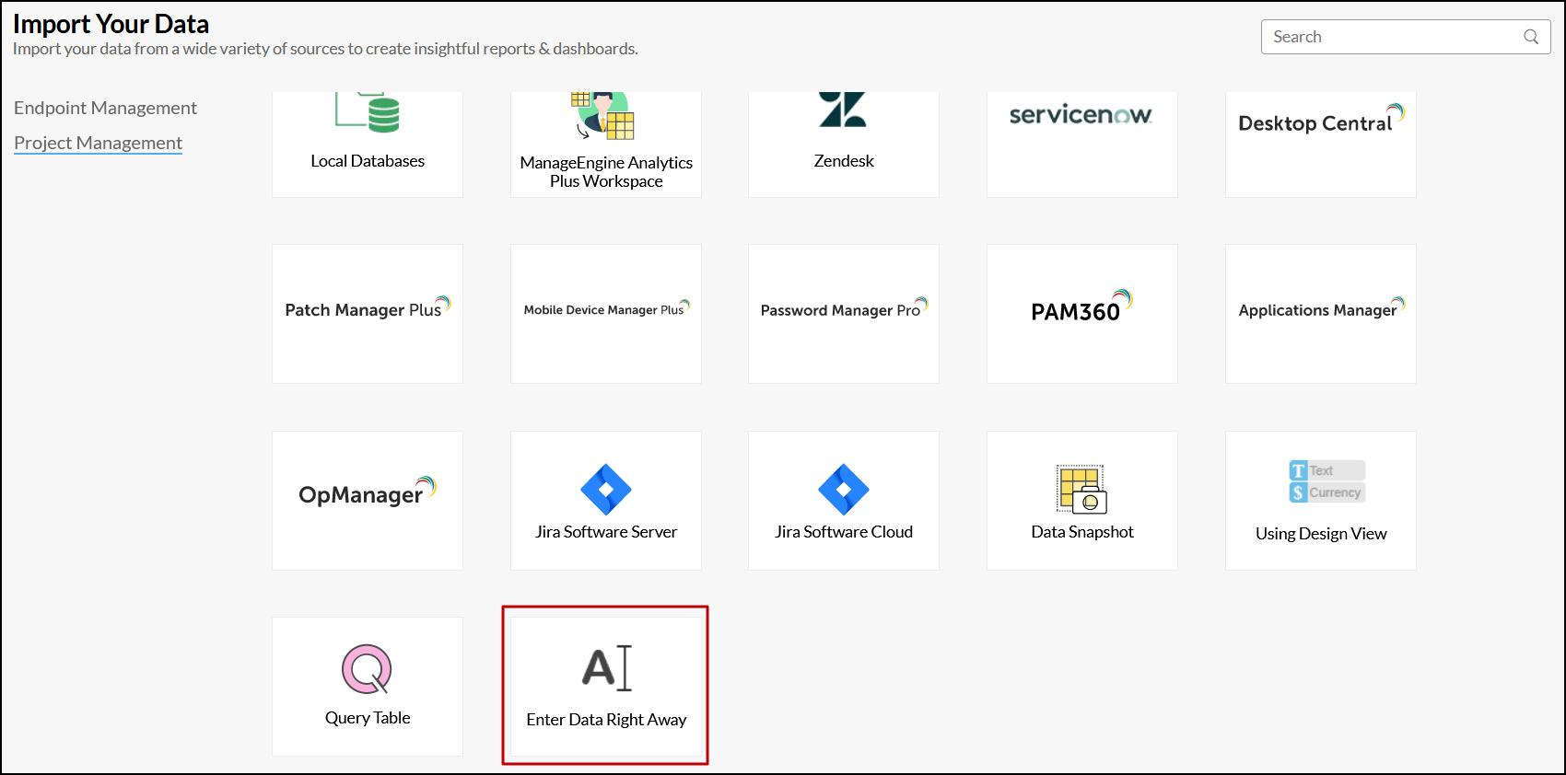Image resolution: width=1566 pixels, height=775 pixels.
Task: Click the Jira Software Server icon
Action: 606,489
